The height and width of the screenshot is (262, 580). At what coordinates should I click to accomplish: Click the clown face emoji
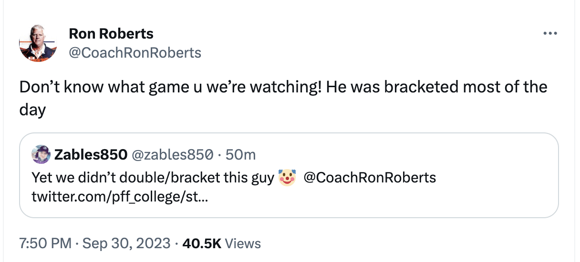(287, 178)
